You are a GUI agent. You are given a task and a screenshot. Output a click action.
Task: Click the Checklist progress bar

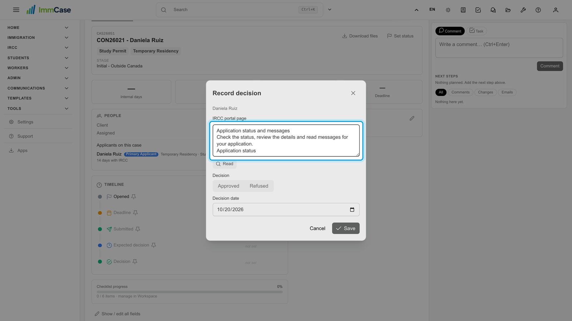coord(189,292)
